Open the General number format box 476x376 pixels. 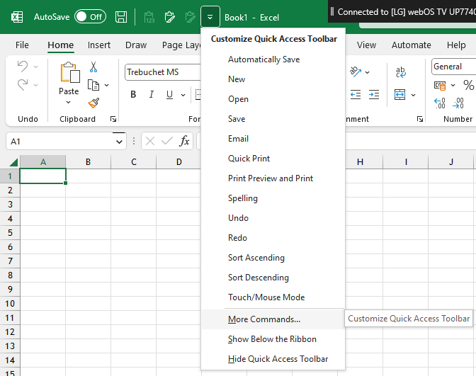point(453,67)
